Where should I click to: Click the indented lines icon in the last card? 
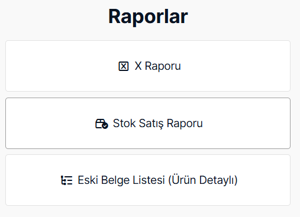tap(66, 180)
